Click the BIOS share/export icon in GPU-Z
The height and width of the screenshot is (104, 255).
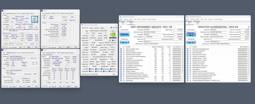(110, 40)
